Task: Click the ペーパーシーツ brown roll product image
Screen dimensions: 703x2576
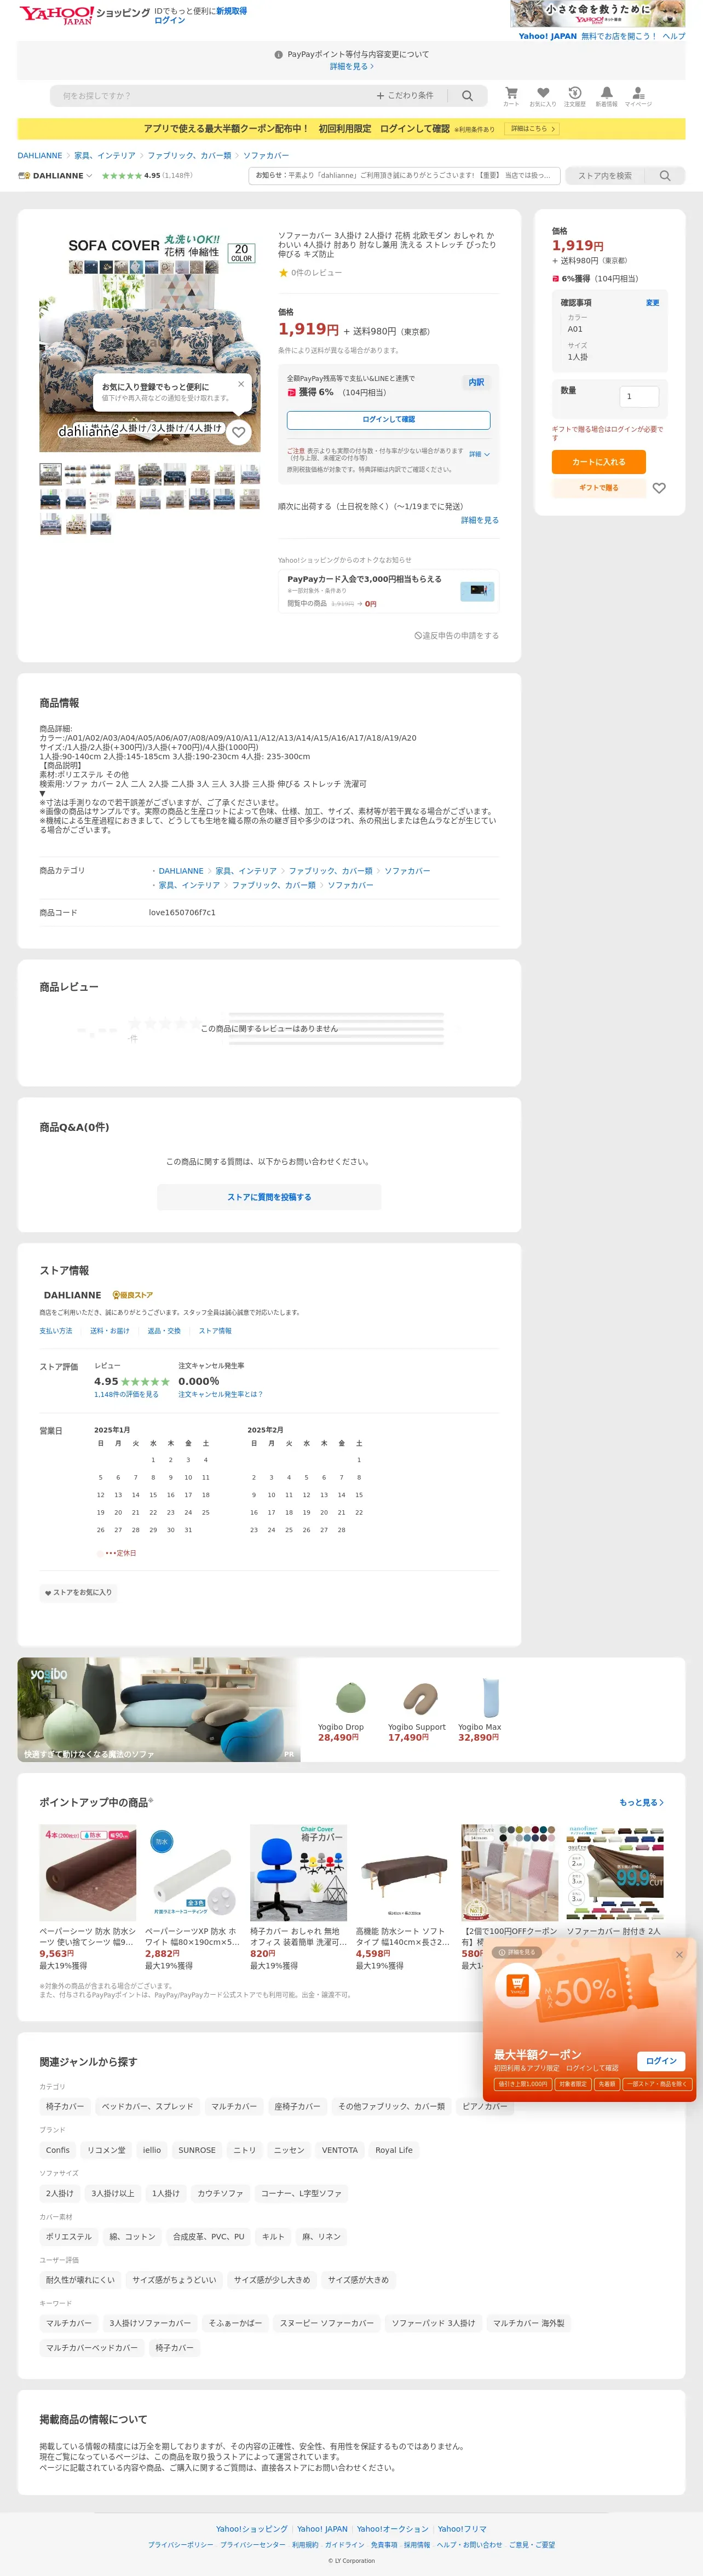Action: point(88,1872)
